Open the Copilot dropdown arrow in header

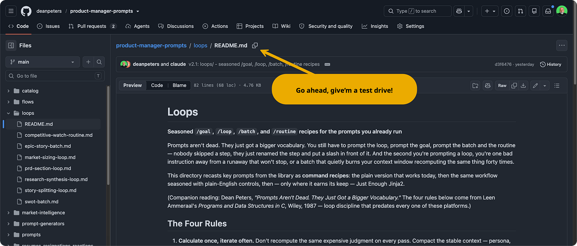click(468, 11)
